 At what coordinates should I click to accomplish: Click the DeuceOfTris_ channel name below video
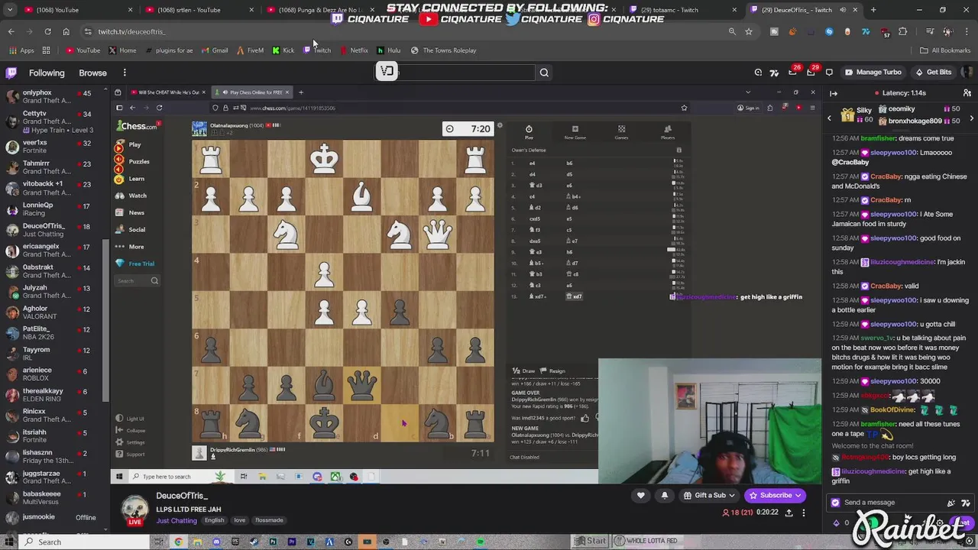[x=182, y=496]
